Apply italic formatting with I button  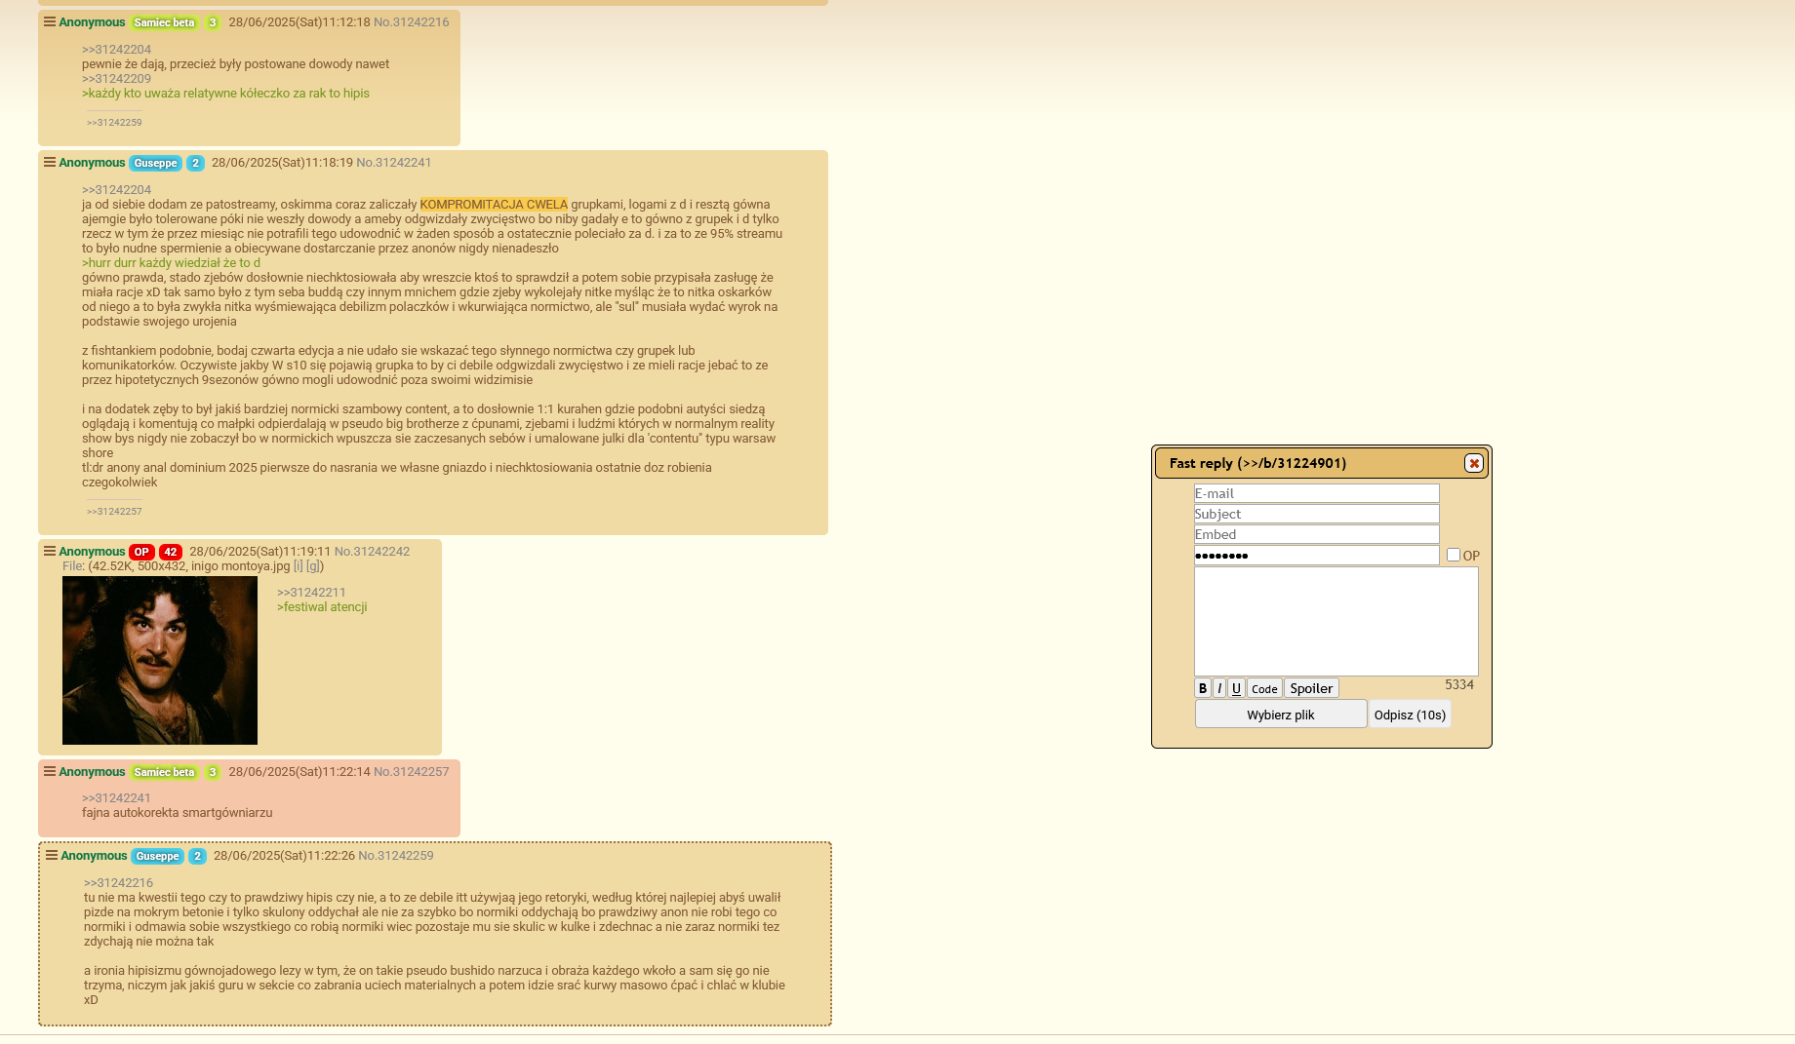[1219, 688]
